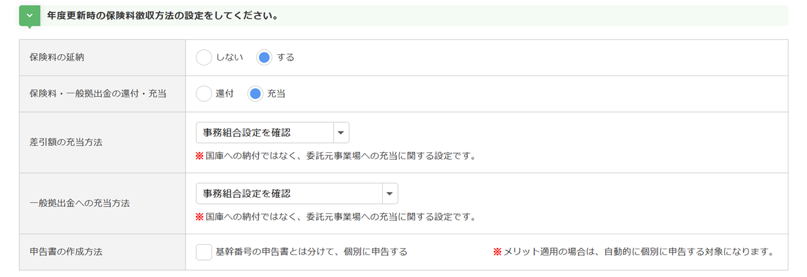Open the 差引額の充当方法 combo box
This screenshot has width=807, height=277.
point(265,133)
